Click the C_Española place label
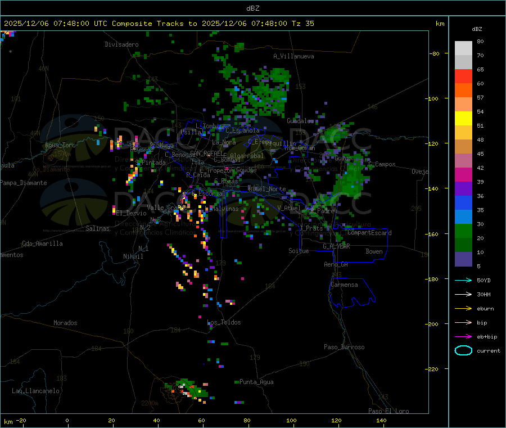The image size is (506, 428). coord(242,130)
